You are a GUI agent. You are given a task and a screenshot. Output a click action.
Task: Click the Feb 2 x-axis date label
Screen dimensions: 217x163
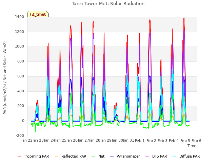tap(151, 141)
